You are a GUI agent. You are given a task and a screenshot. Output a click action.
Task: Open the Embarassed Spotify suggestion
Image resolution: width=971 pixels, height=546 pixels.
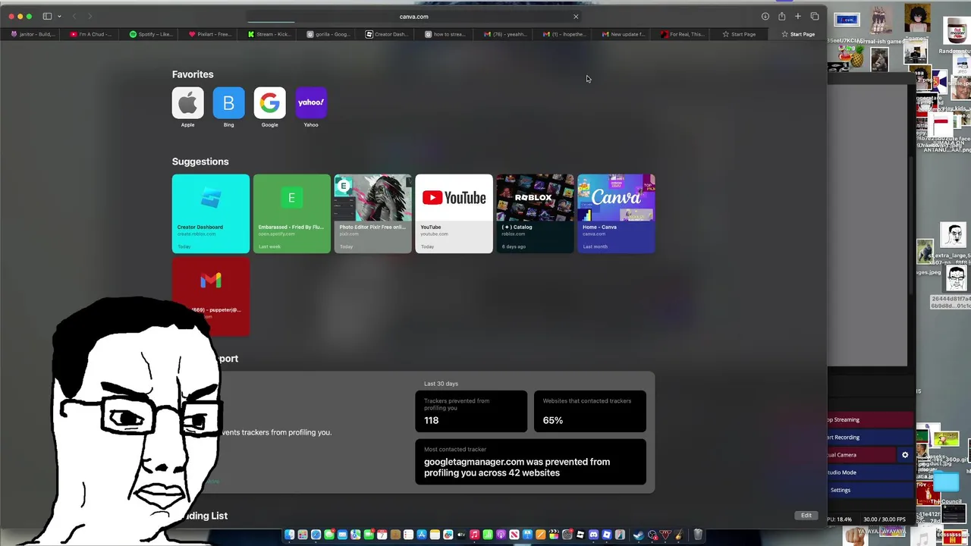coord(291,214)
